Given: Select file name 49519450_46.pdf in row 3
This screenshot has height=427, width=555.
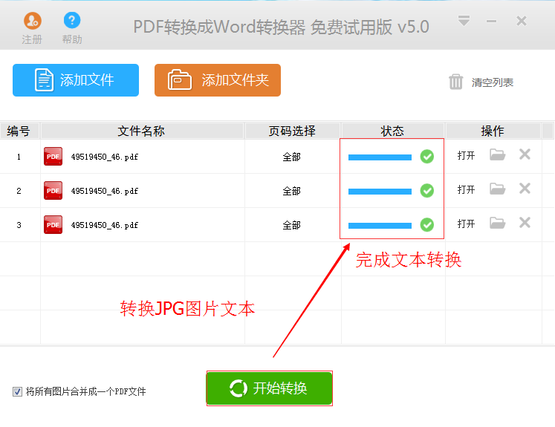Looking at the screenshot, I should [x=105, y=225].
